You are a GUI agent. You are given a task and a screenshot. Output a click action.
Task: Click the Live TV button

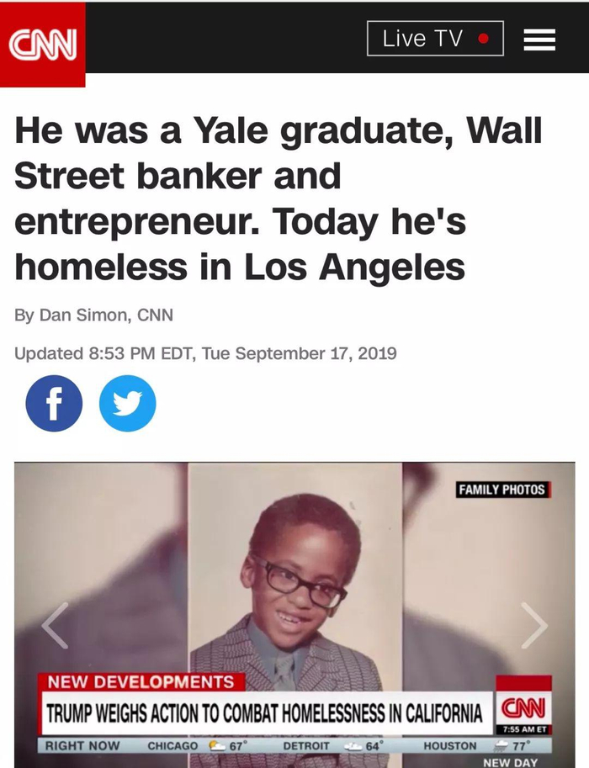click(435, 38)
